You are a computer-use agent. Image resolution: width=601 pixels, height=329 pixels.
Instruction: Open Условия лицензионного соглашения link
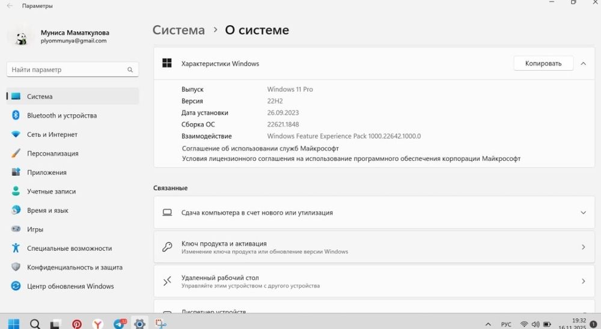point(351,158)
